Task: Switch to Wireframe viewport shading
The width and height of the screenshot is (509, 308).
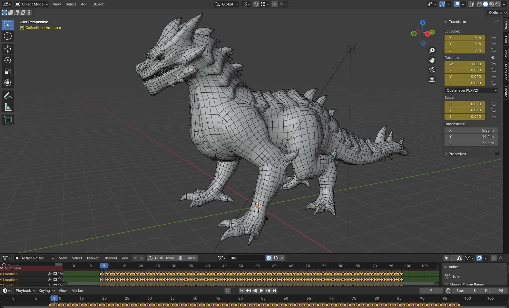Action: point(479,4)
